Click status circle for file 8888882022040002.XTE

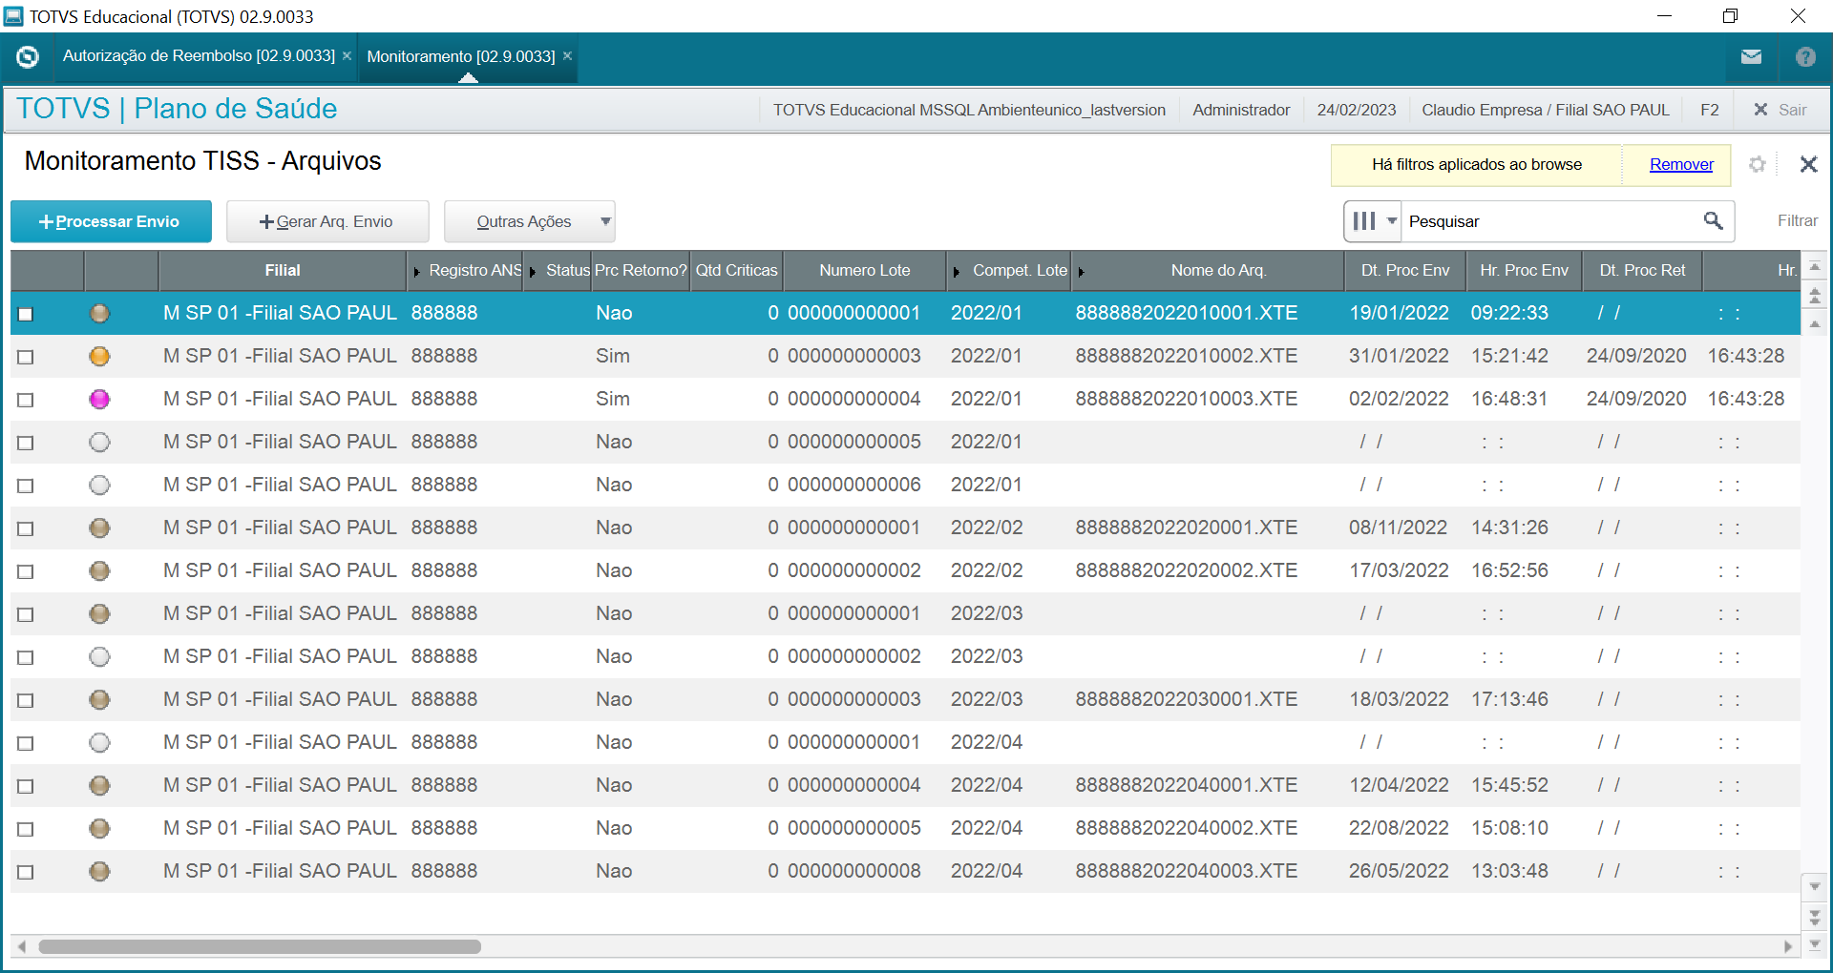pyautogui.click(x=99, y=828)
